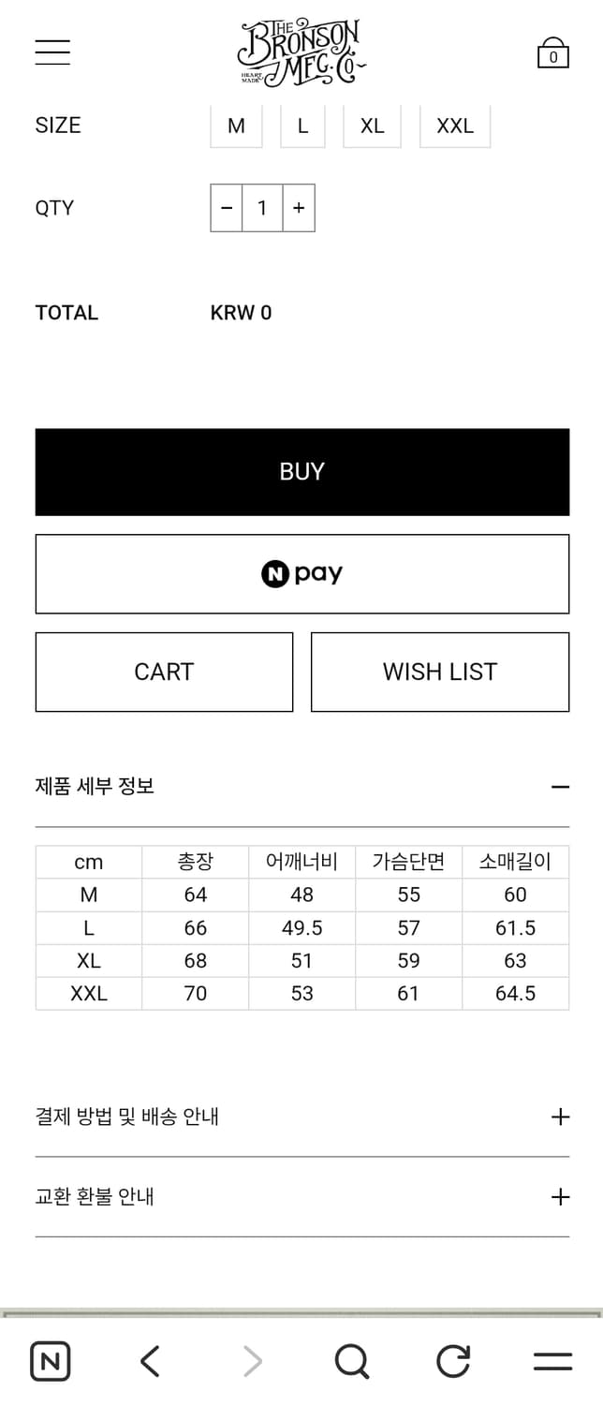The width and height of the screenshot is (603, 1405).
Task: Open the search icon in bottom bar
Action: 351,1361
